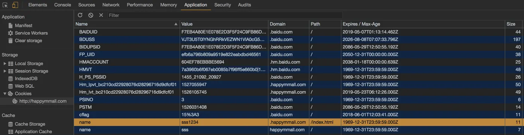
Task: Sort cookies by Name column header
Action: 127,24
